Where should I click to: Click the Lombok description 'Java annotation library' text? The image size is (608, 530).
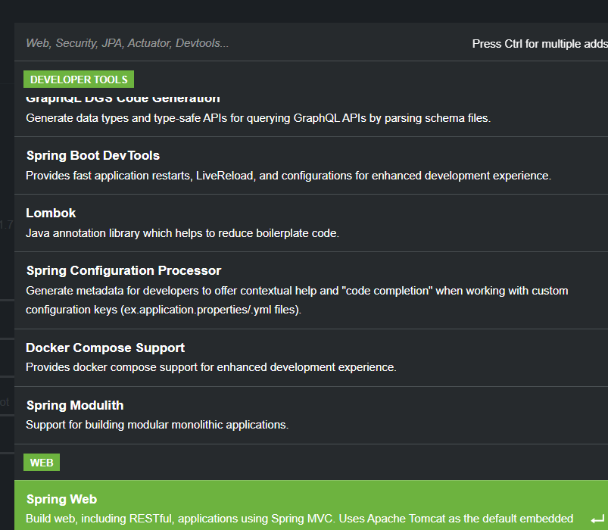182,233
